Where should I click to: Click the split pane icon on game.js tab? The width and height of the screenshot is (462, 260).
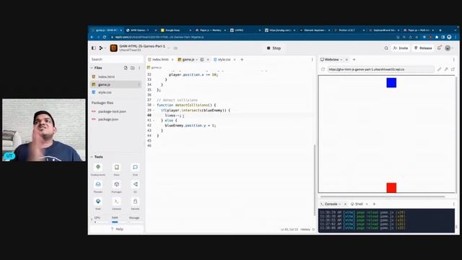pos(202,59)
